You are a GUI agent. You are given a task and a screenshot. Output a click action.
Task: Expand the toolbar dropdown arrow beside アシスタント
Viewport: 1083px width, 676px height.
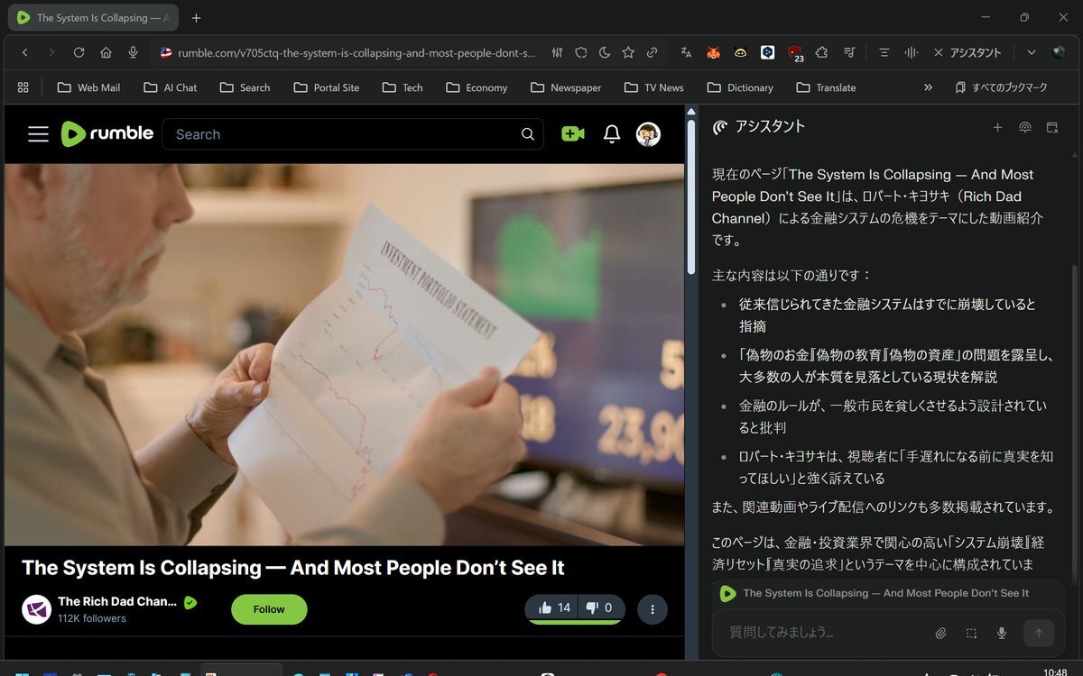tap(1032, 52)
